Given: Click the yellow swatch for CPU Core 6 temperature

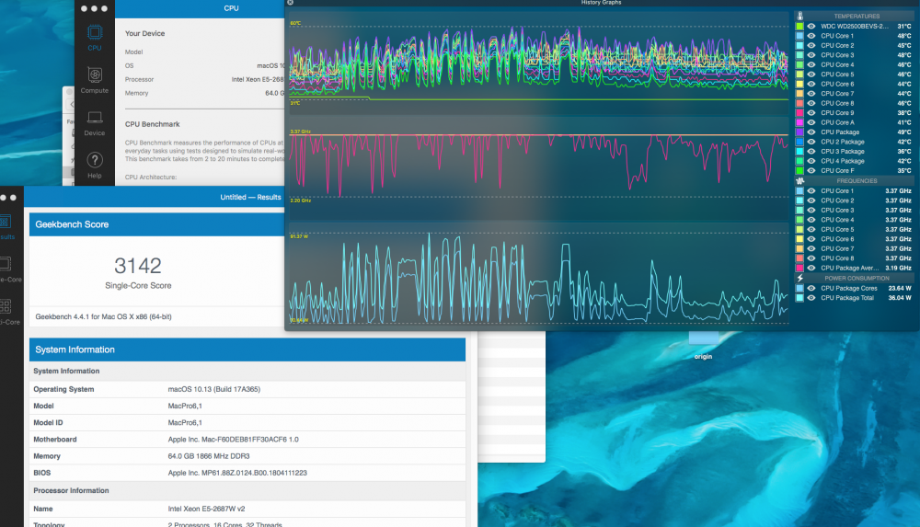Looking at the screenshot, I should 799,84.
